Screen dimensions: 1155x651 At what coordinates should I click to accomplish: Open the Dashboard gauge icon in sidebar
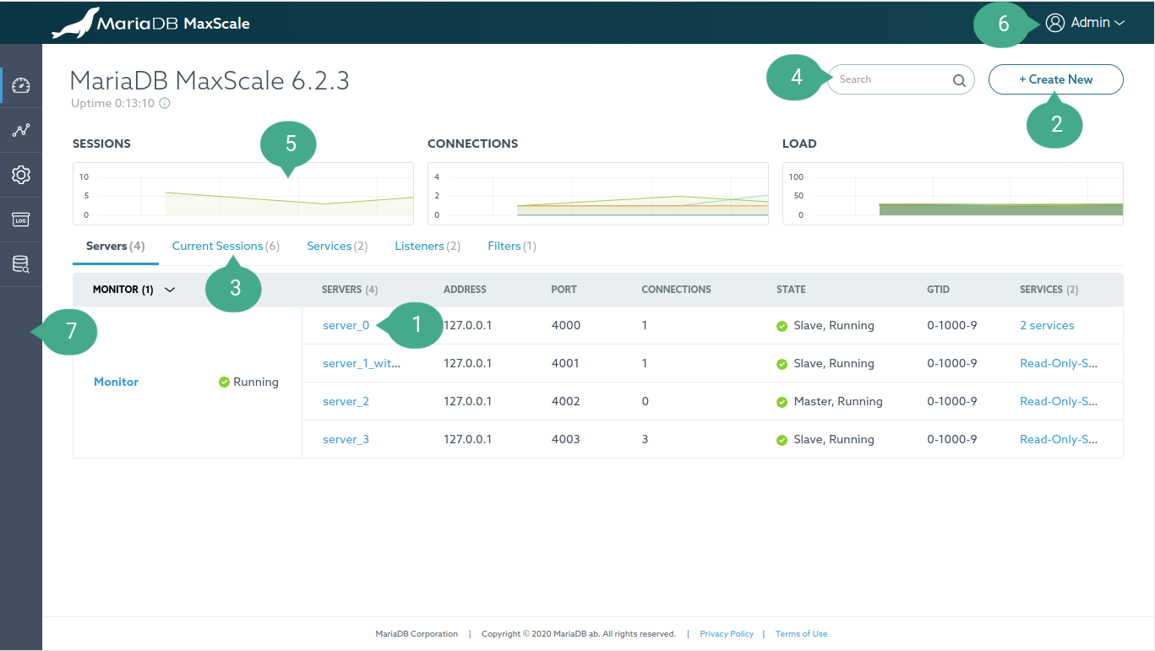(x=21, y=85)
